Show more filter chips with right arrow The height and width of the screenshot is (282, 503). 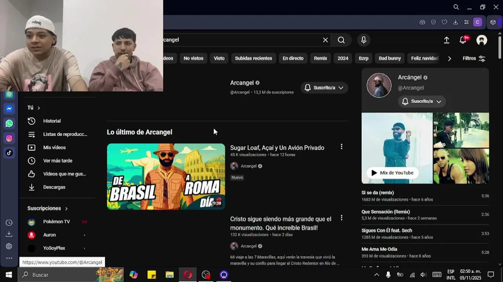(449, 58)
